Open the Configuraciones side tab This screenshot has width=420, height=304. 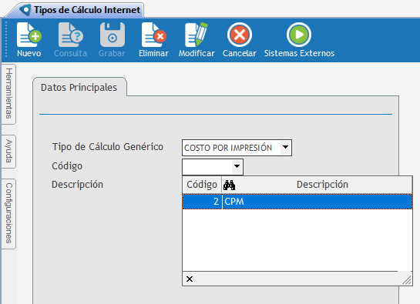(8, 213)
